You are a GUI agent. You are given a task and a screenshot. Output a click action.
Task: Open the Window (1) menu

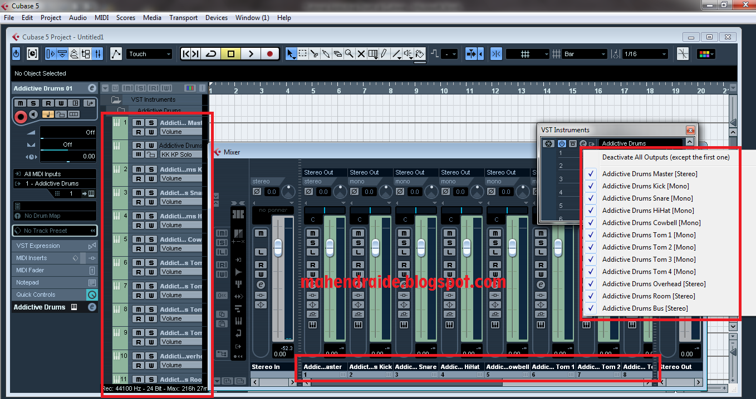[252, 18]
